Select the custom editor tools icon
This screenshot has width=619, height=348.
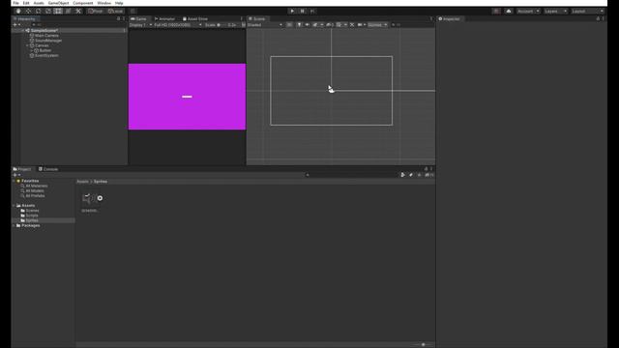click(78, 11)
